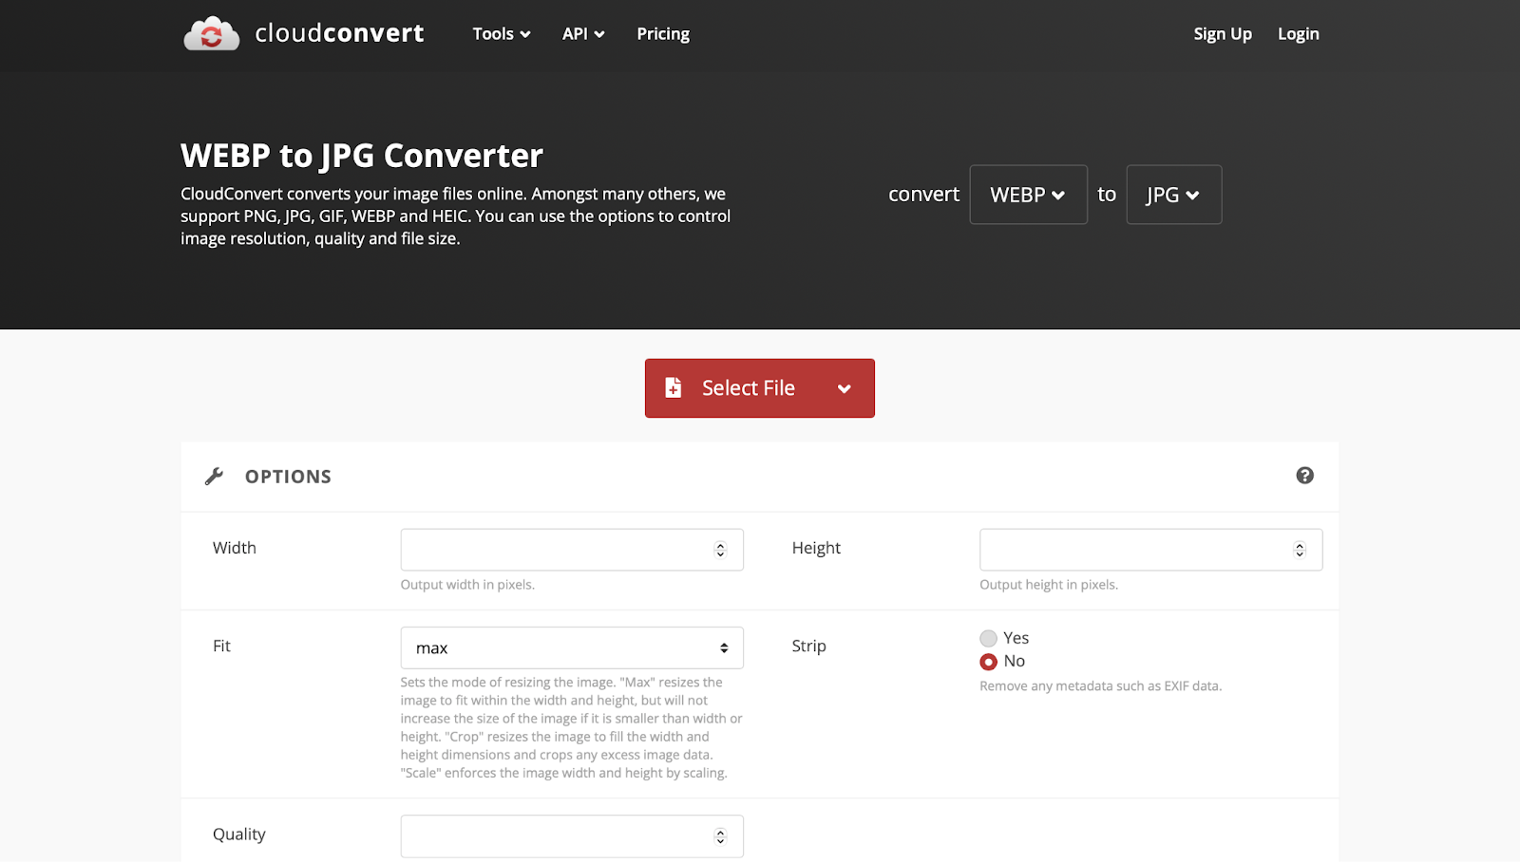Select No for Strip metadata
Image resolution: width=1520 pixels, height=863 pixels.
coord(989,662)
